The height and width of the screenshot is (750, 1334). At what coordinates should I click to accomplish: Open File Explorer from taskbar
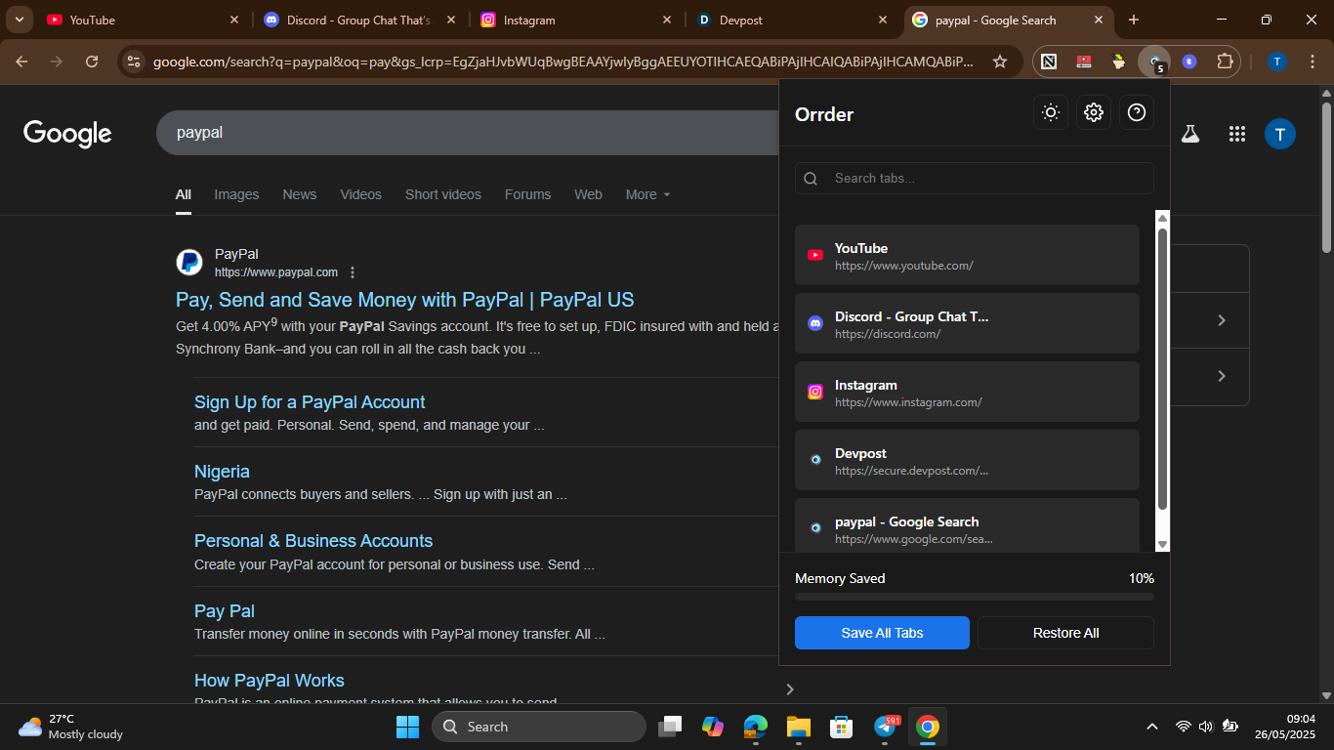tap(799, 727)
